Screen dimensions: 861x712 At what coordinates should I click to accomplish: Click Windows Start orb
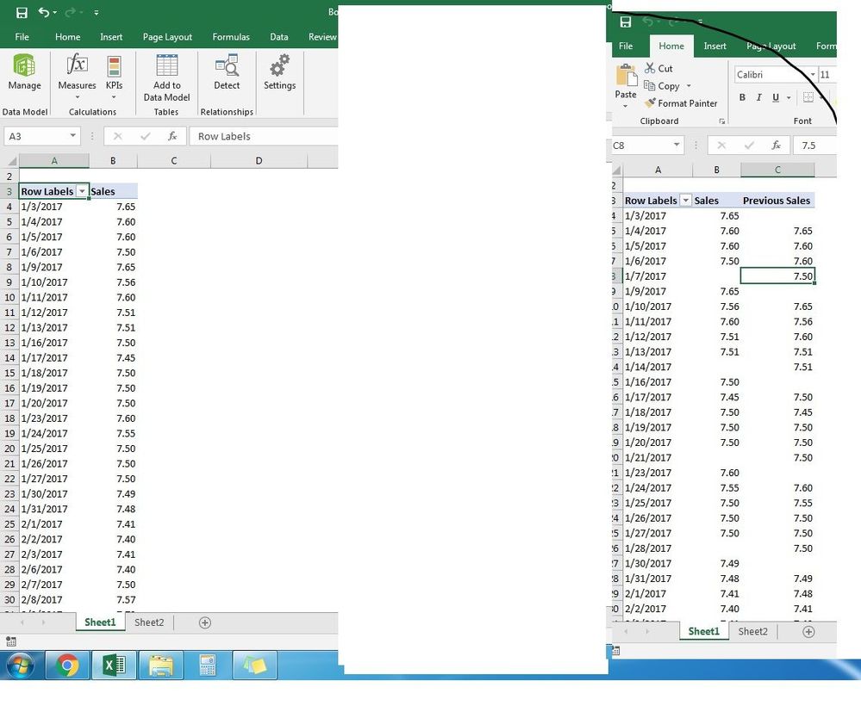[x=21, y=666]
